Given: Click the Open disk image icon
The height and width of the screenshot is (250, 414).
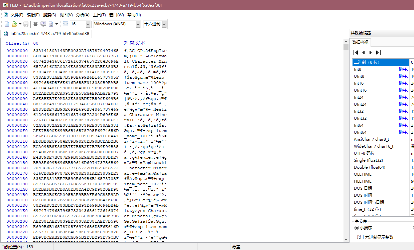Looking at the screenshot, I should click(x=51, y=24).
